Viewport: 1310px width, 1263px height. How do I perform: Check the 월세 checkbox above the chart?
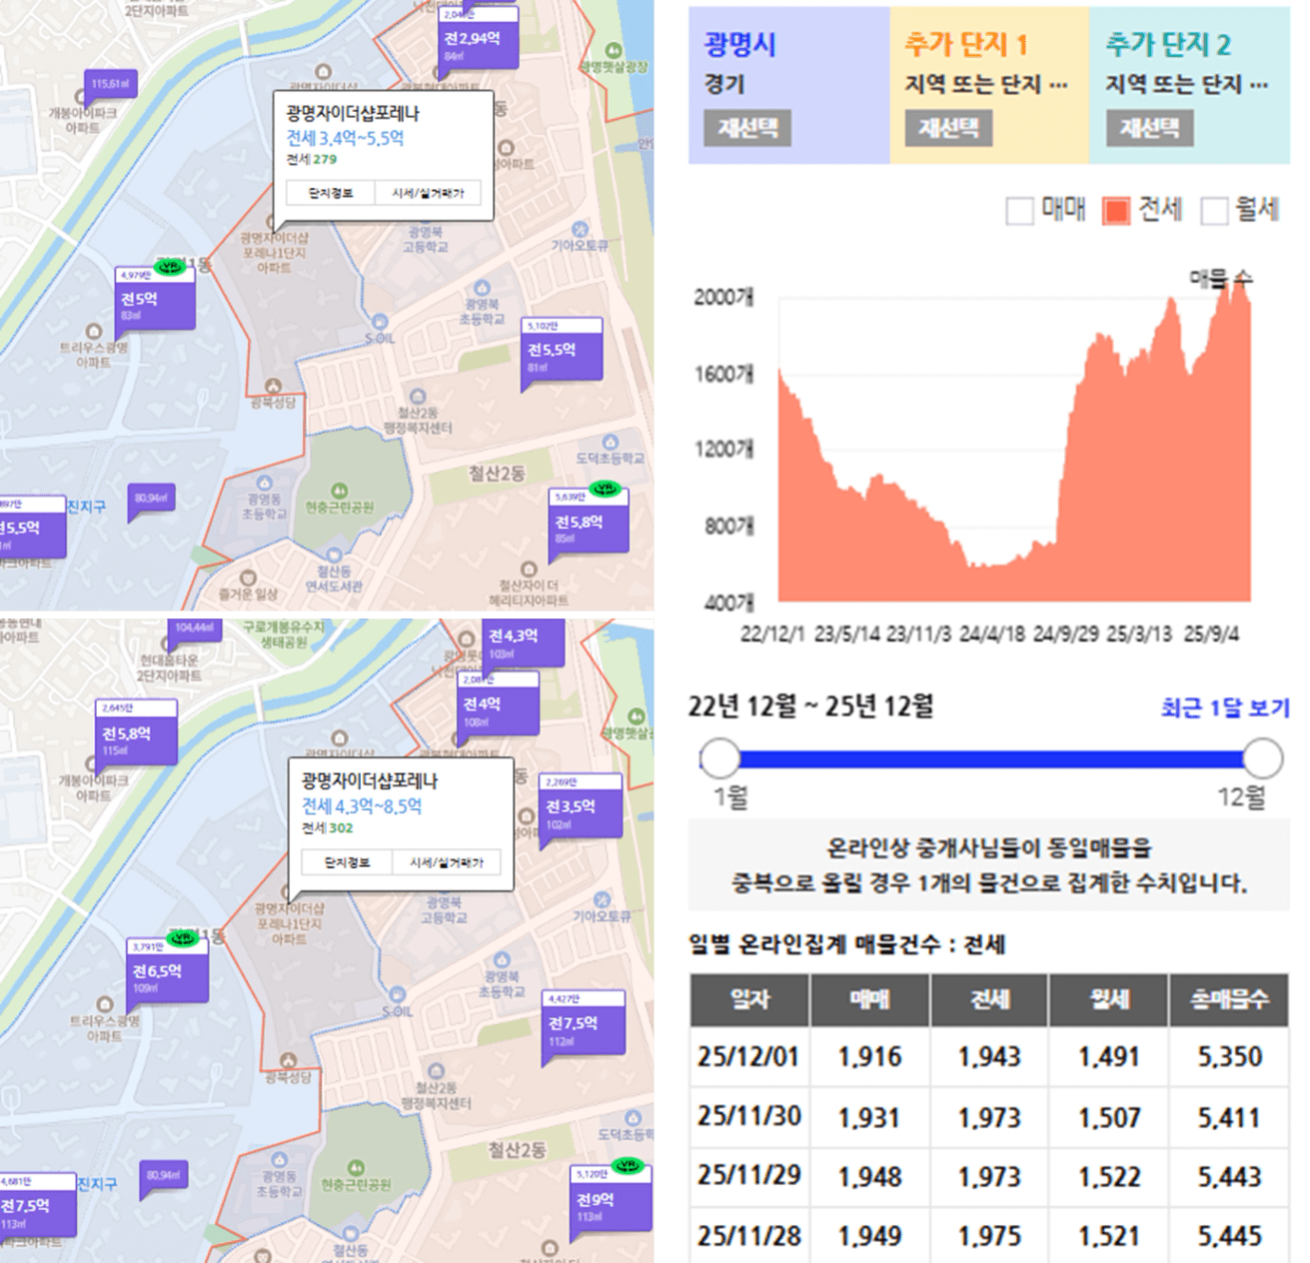(1213, 211)
